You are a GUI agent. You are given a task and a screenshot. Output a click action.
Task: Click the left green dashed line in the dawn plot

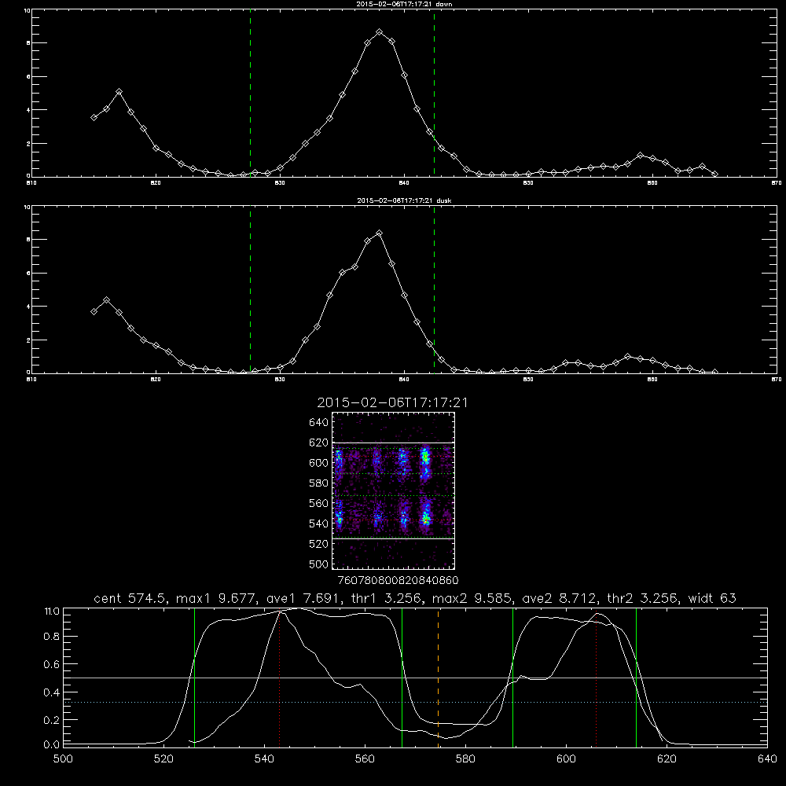(250, 94)
